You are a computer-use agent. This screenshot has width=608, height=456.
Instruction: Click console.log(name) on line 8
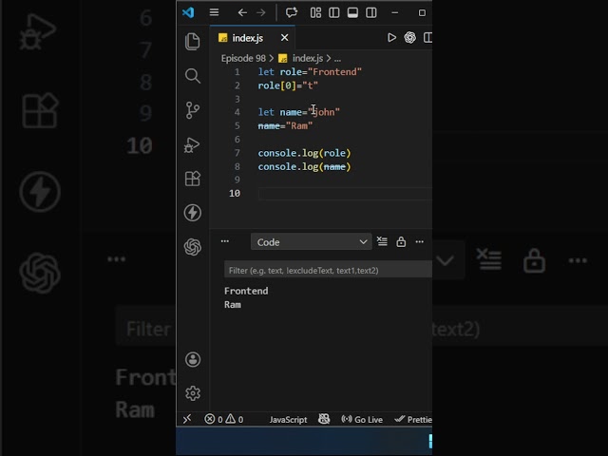click(x=304, y=167)
